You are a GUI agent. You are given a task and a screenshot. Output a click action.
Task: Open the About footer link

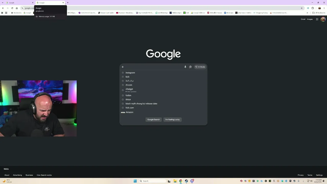(x=7, y=175)
